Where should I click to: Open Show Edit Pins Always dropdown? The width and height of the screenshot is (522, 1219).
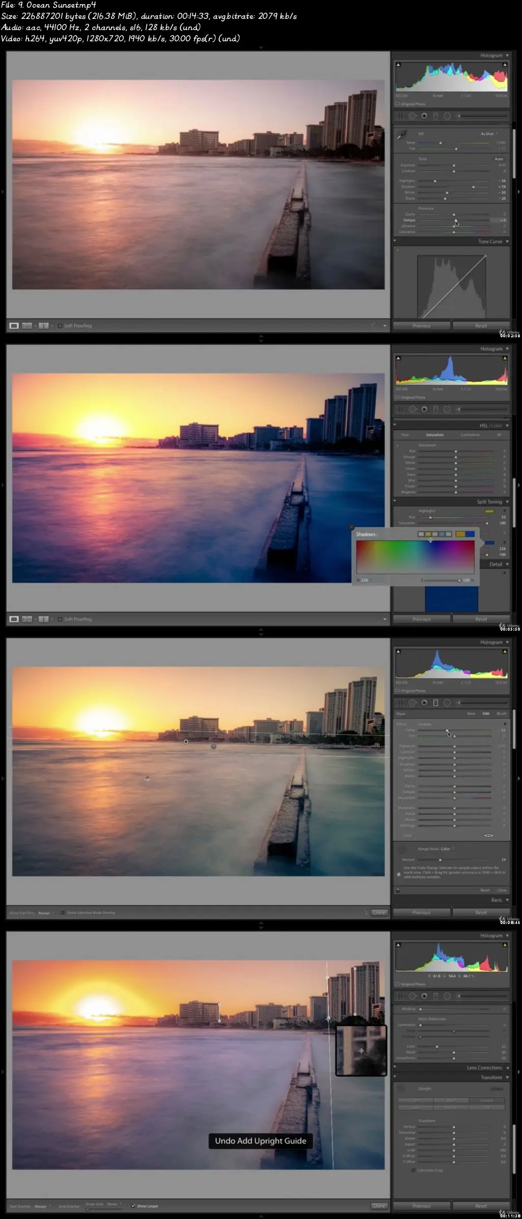[46, 913]
